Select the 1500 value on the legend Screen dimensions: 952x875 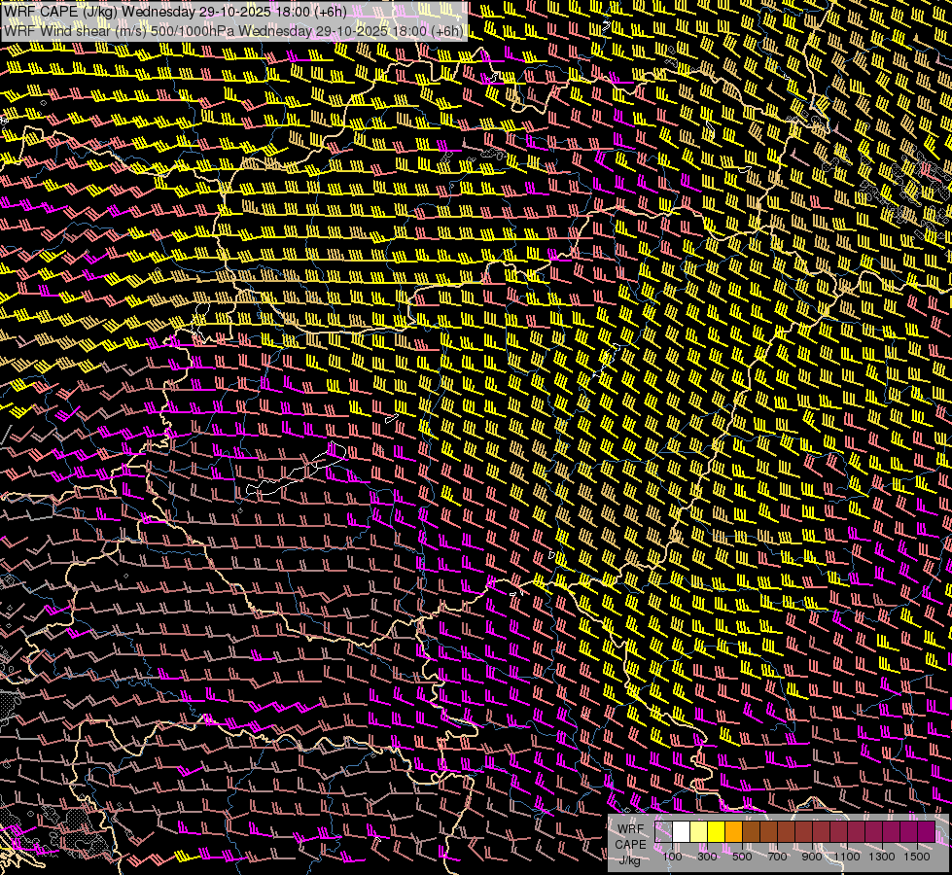click(x=917, y=857)
